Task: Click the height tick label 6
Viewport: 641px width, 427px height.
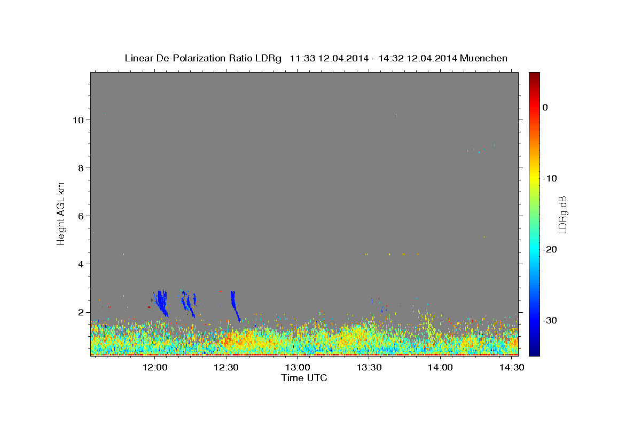Action: 82,216
